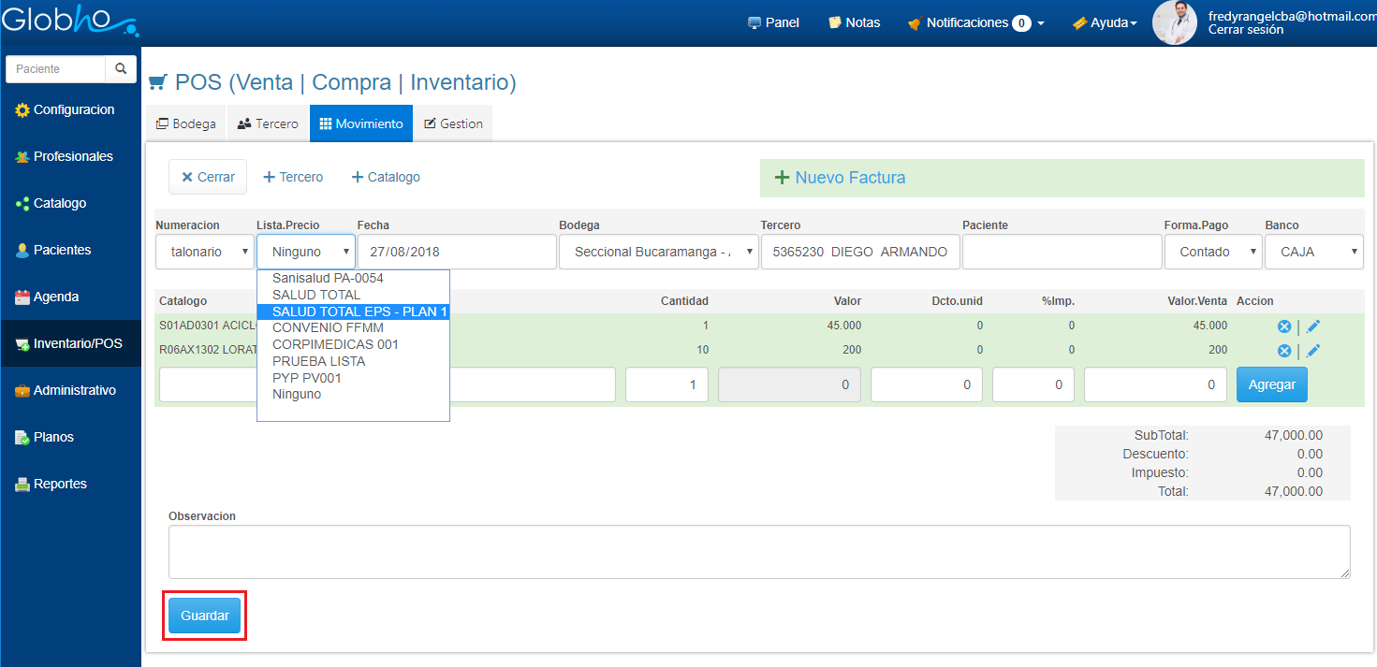The image size is (1377, 667).
Task: Open the Panel link in header
Action: click(x=773, y=22)
